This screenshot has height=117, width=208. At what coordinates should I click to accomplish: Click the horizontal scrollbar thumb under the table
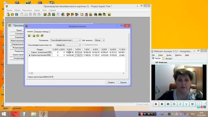click(x=32, y=73)
